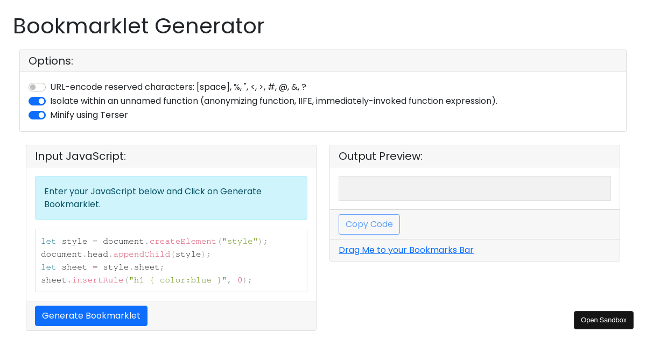Click the sheet.insertRule code line
Screen dimensions: 646x339
[146, 280]
